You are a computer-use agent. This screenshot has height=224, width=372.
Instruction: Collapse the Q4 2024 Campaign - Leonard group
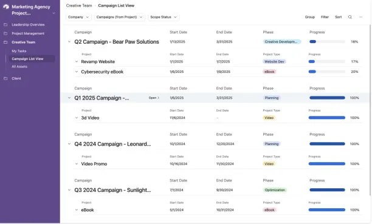point(69,144)
